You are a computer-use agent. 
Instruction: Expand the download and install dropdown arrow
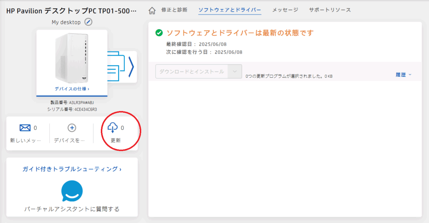coord(235,71)
